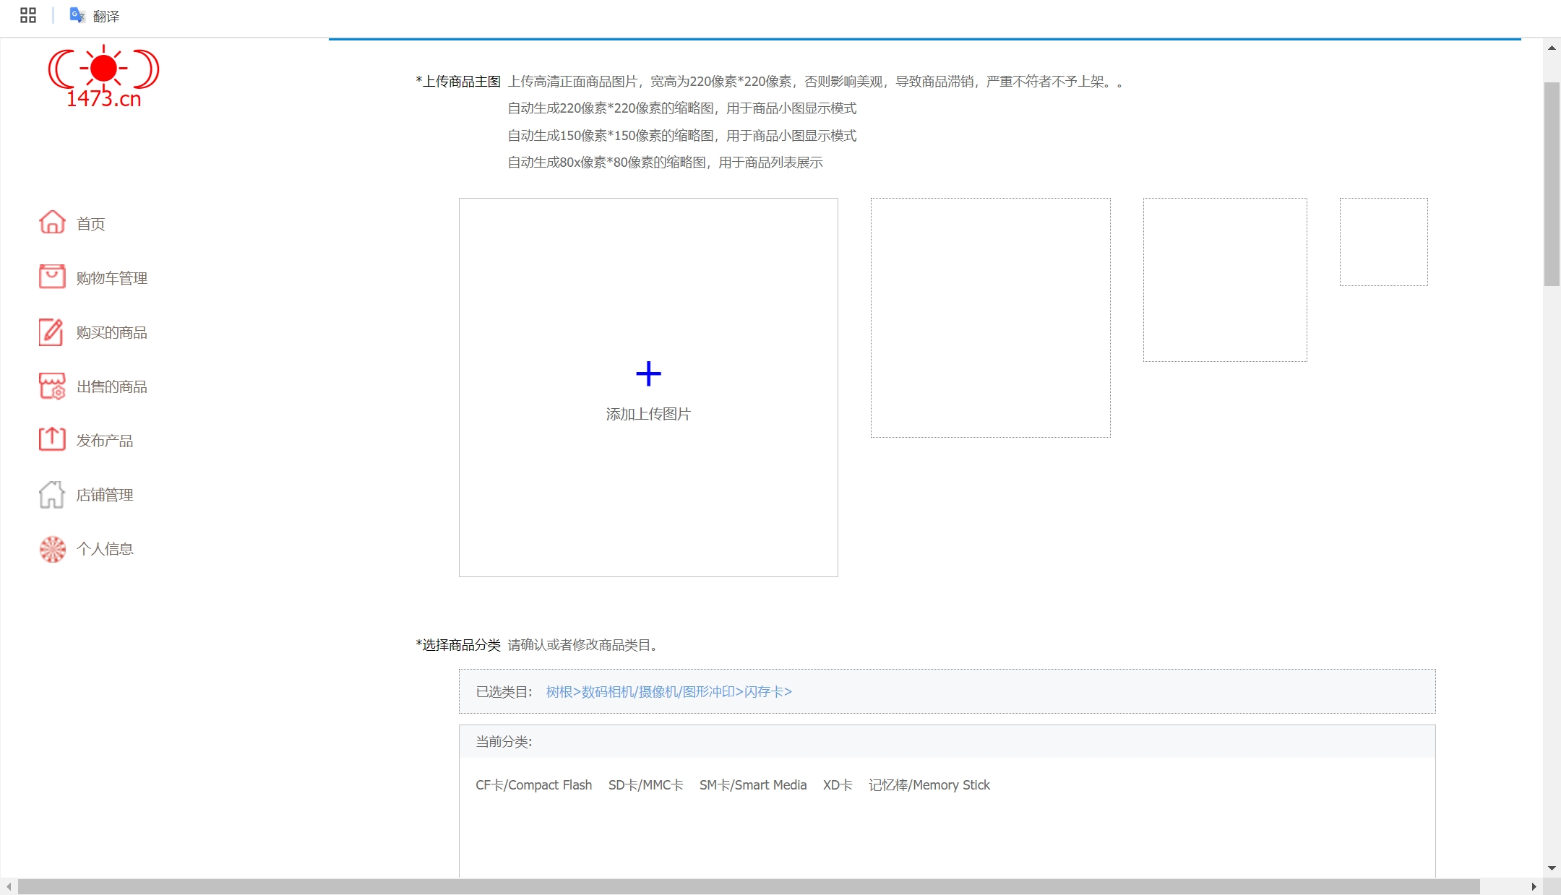Click the 购买的商品 edit icon
Image resolution: width=1561 pixels, height=895 pixels.
(x=52, y=332)
